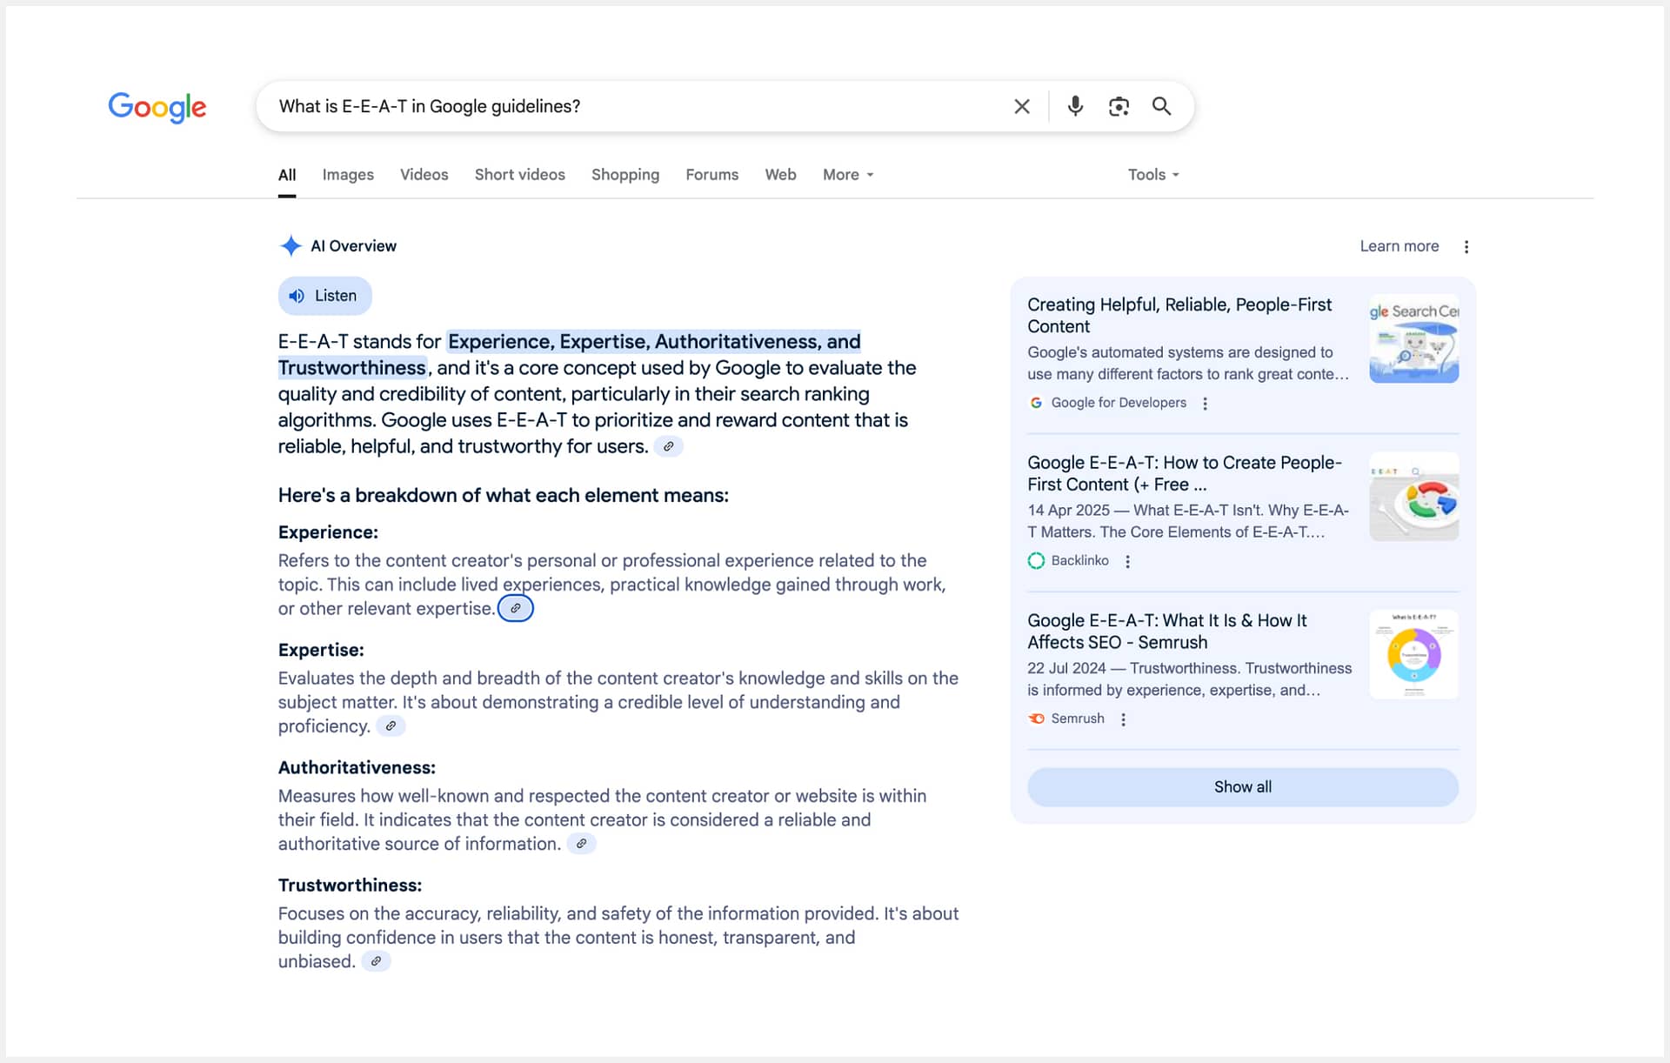The image size is (1670, 1063).
Task: Click the 'Expertise:' heading
Action: click(321, 650)
